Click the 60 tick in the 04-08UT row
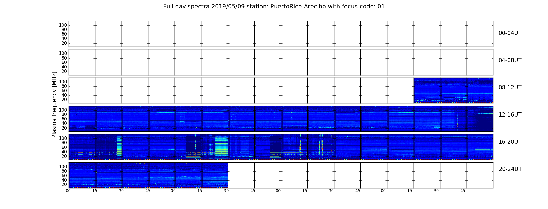The width and height of the screenshot is (548, 209). coord(64,62)
